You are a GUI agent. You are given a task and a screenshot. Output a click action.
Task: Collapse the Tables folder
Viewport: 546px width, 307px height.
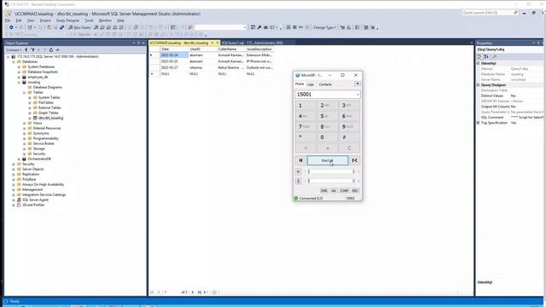pyautogui.click(x=25, y=92)
